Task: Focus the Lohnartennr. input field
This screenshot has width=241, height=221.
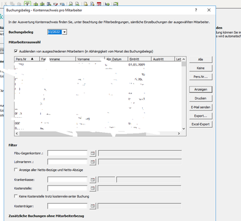Action: [67, 162]
